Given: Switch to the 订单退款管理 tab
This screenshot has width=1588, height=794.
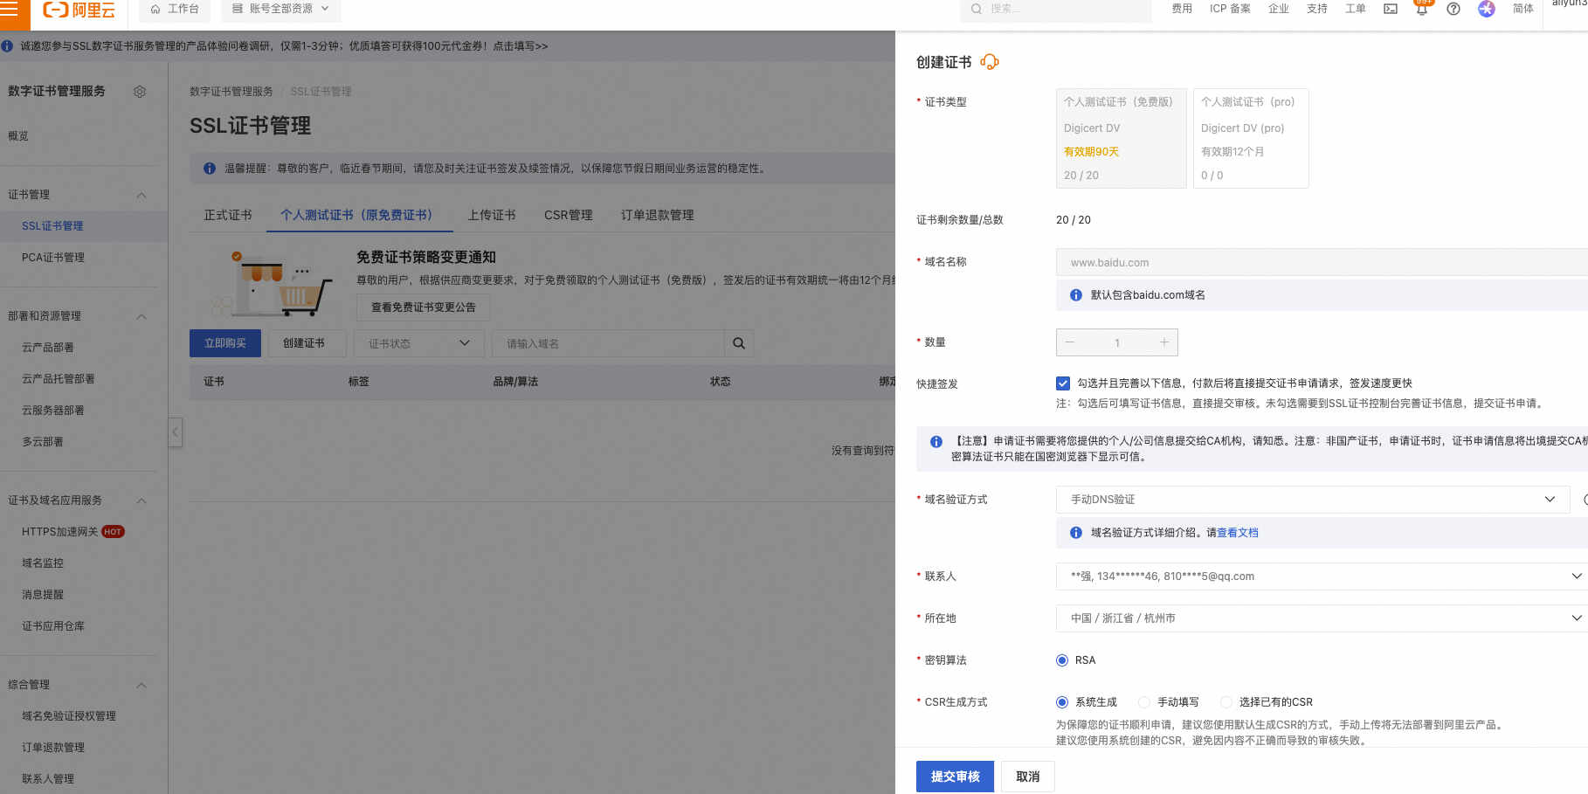Looking at the screenshot, I should (658, 215).
